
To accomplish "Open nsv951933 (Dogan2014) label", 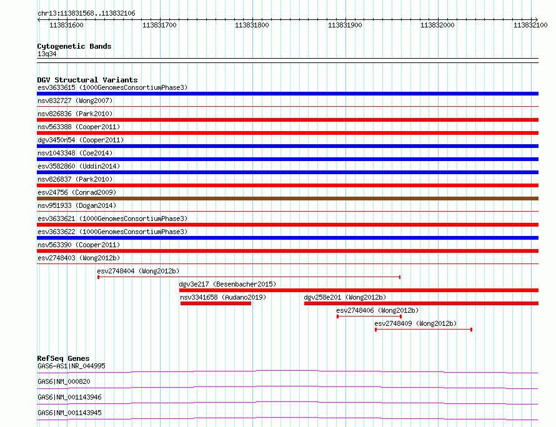I will pos(77,205).
